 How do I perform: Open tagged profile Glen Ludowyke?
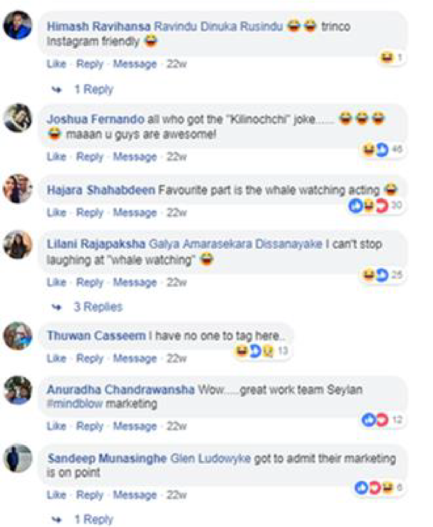click(x=211, y=459)
